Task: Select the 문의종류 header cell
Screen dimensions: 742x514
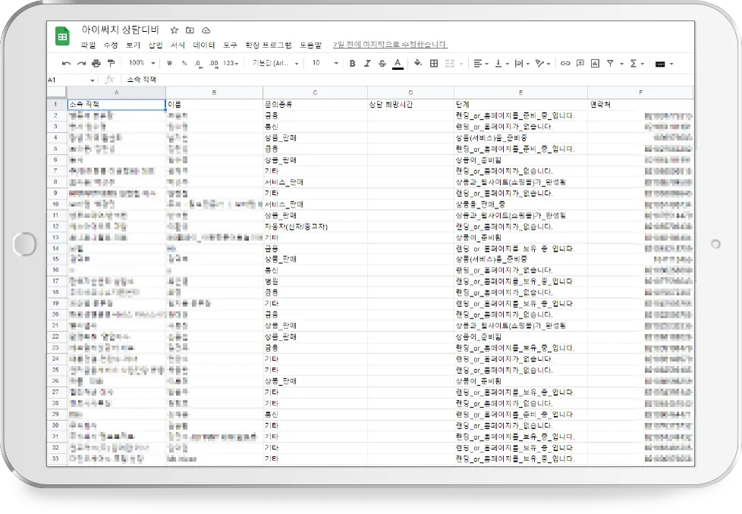Action: pyautogui.click(x=315, y=105)
